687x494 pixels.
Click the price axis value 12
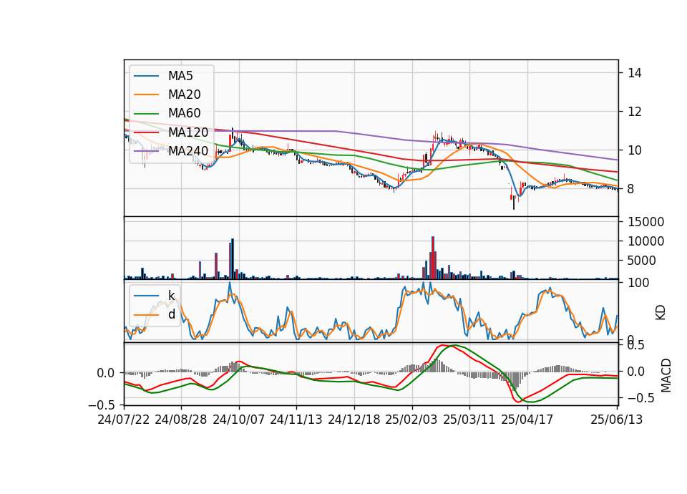click(x=635, y=112)
